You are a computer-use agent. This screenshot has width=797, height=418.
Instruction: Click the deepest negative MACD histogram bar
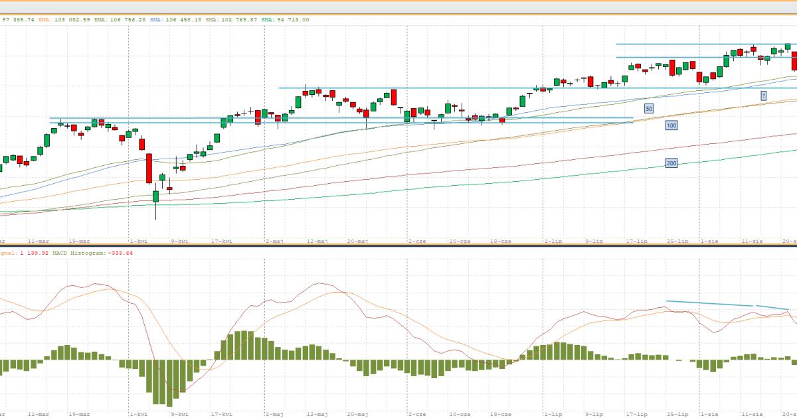169,383
